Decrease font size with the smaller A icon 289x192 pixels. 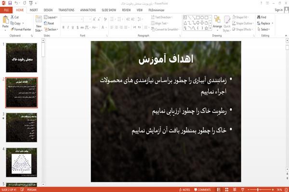pos(99,19)
